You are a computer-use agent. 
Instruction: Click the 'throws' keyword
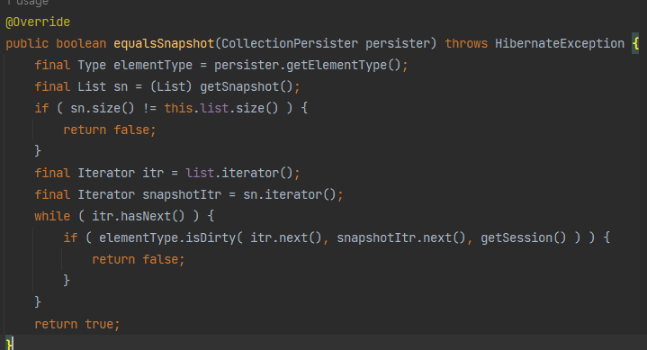[466, 43]
